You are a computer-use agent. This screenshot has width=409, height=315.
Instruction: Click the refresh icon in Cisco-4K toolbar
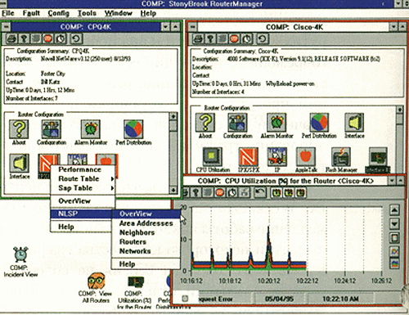point(262,38)
